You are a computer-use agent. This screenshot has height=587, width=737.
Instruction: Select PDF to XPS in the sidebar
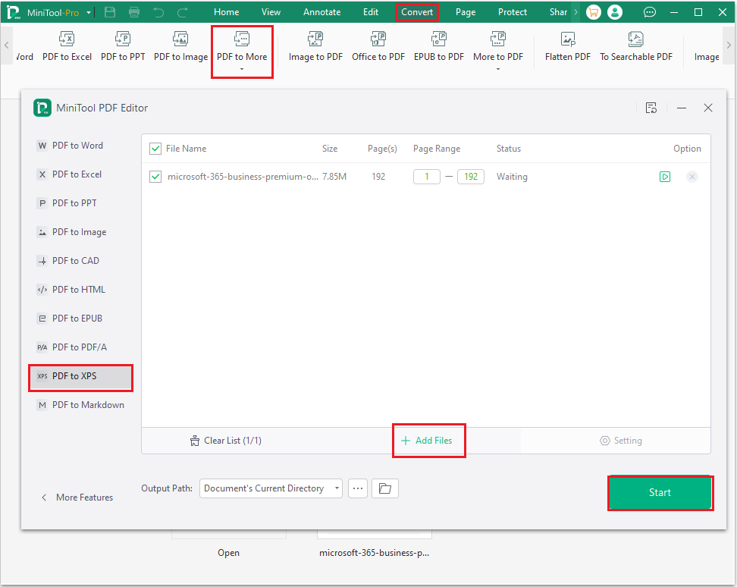(81, 376)
